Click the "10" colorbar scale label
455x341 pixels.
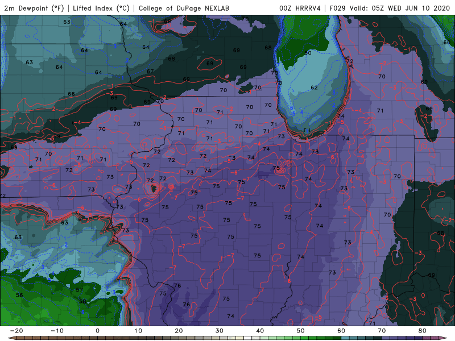tap(138, 331)
